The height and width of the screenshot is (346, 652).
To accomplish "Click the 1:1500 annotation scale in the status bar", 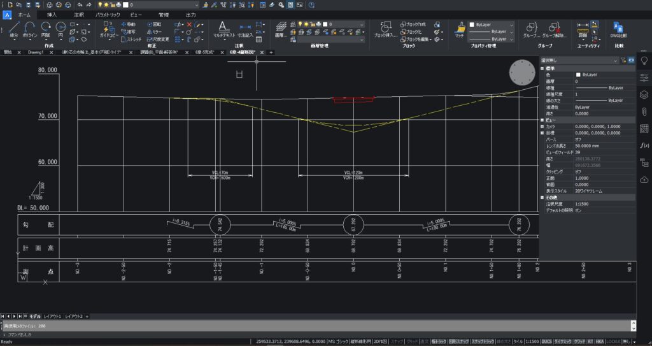I will point(532,342).
